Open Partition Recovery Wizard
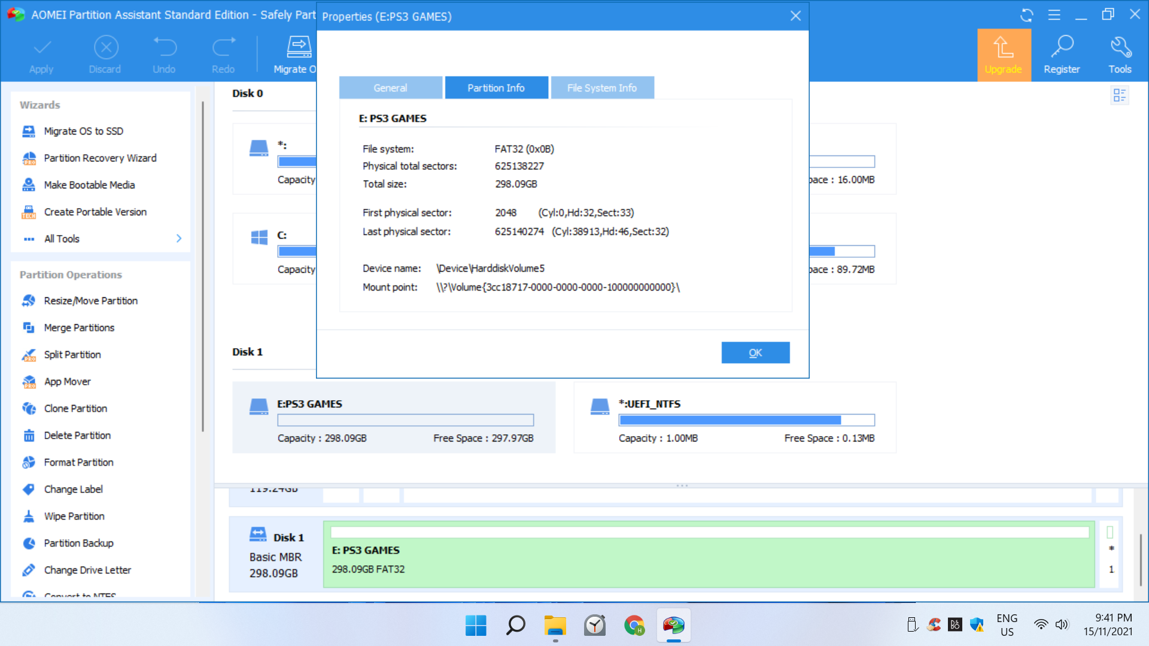 pyautogui.click(x=100, y=158)
